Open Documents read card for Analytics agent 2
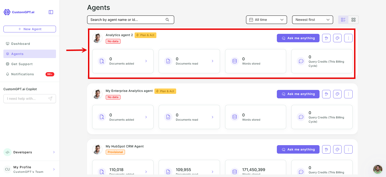This screenshot has height=177, width=386. (x=189, y=61)
